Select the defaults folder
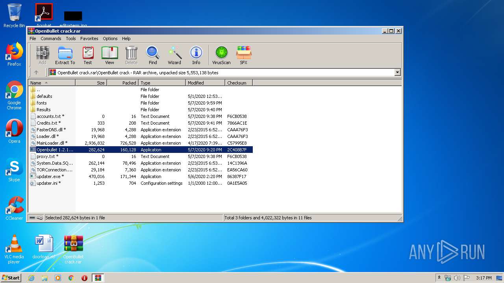 (141, 96)
